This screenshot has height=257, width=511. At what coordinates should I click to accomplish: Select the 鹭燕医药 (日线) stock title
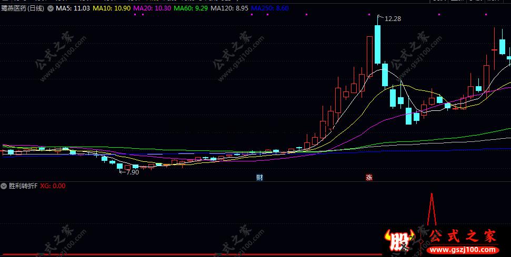[x=23, y=8]
